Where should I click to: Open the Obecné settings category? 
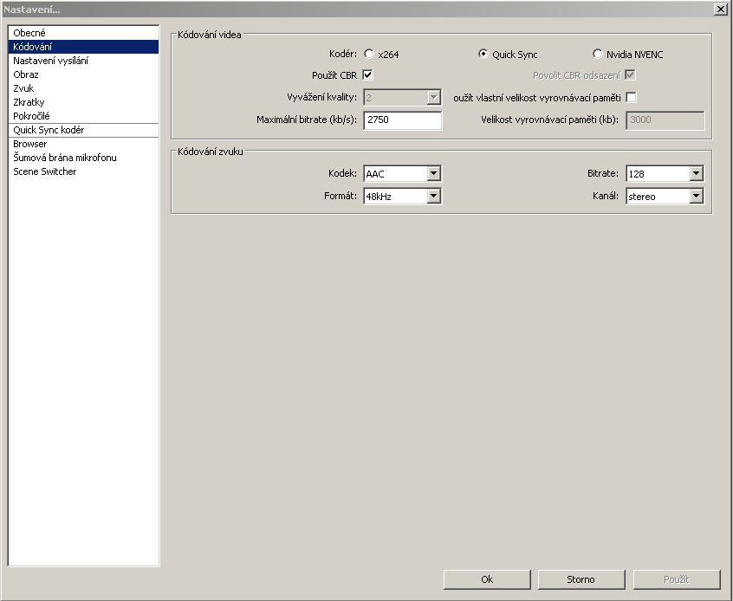(x=29, y=33)
